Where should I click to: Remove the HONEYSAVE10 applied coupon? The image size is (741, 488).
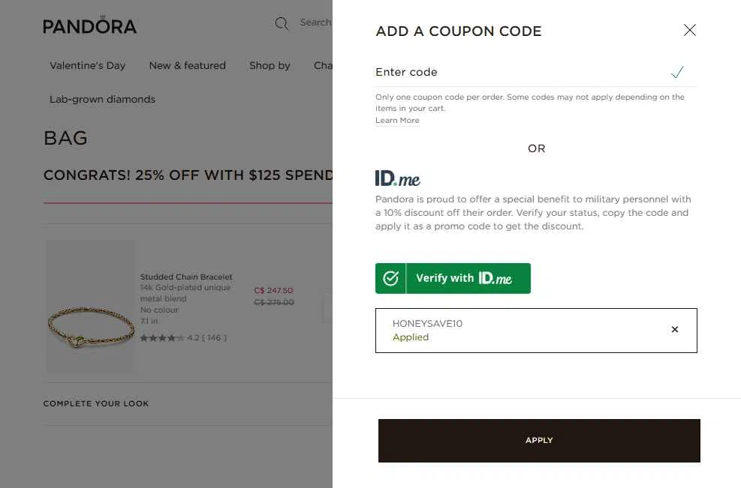674,329
